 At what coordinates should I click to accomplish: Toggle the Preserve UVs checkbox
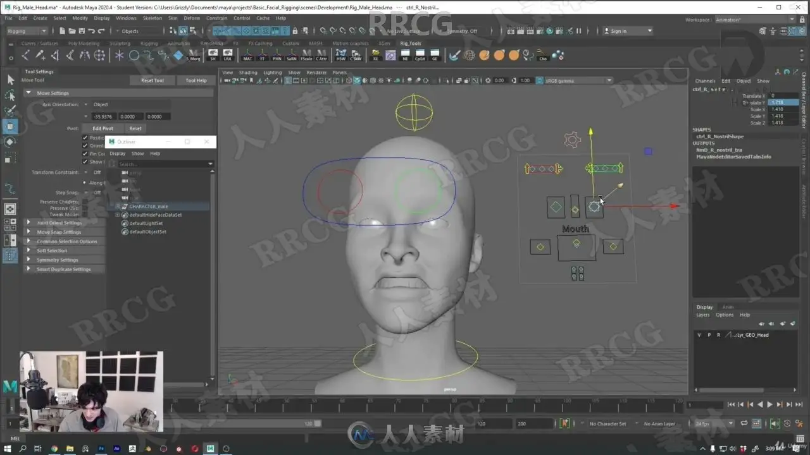[85, 208]
